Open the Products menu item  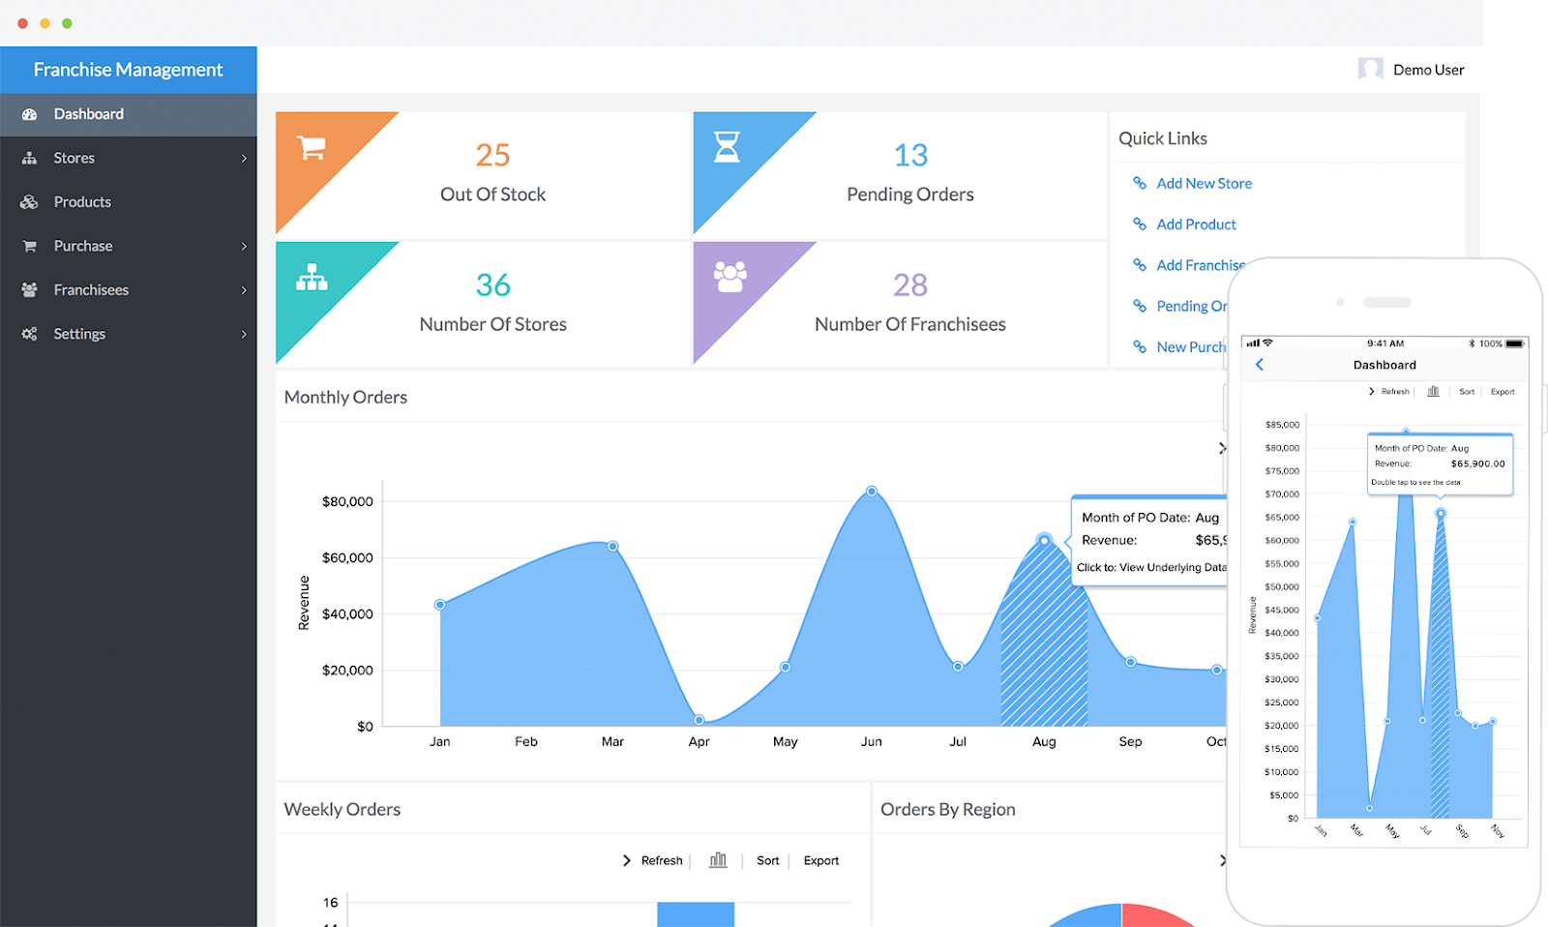click(129, 202)
